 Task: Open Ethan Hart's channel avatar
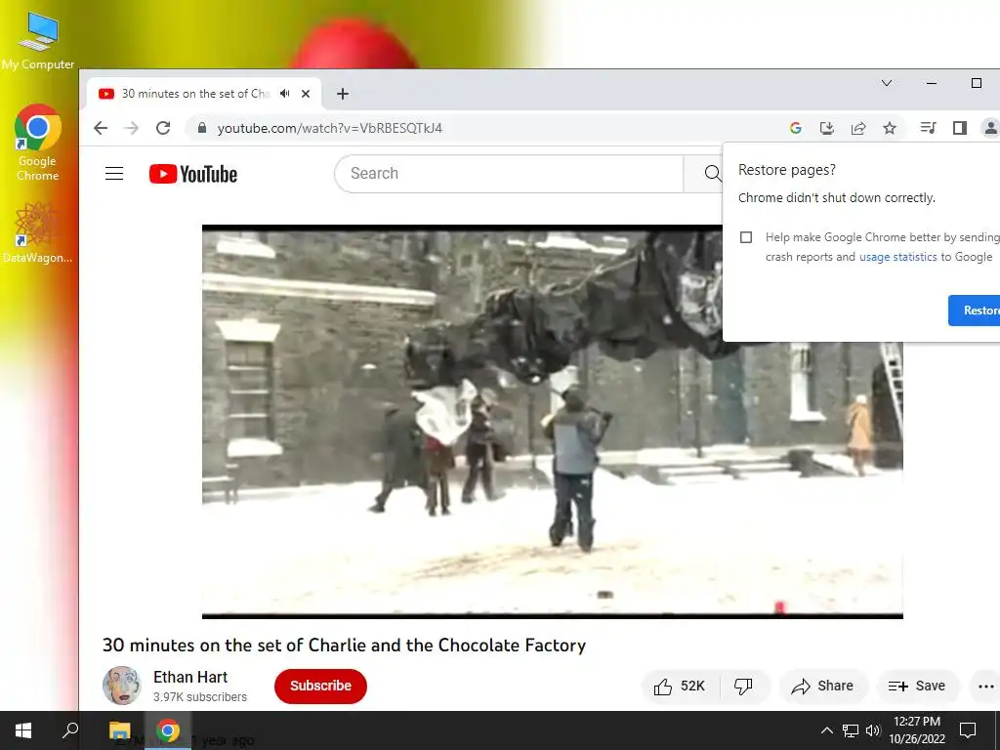(122, 686)
